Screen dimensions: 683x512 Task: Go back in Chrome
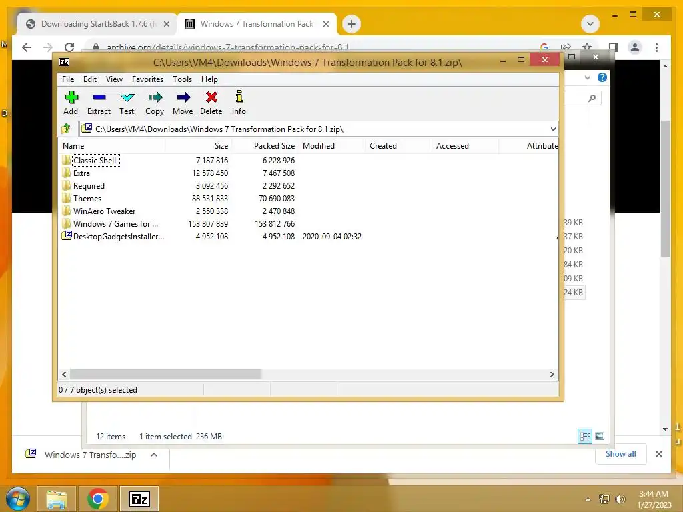pos(27,47)
